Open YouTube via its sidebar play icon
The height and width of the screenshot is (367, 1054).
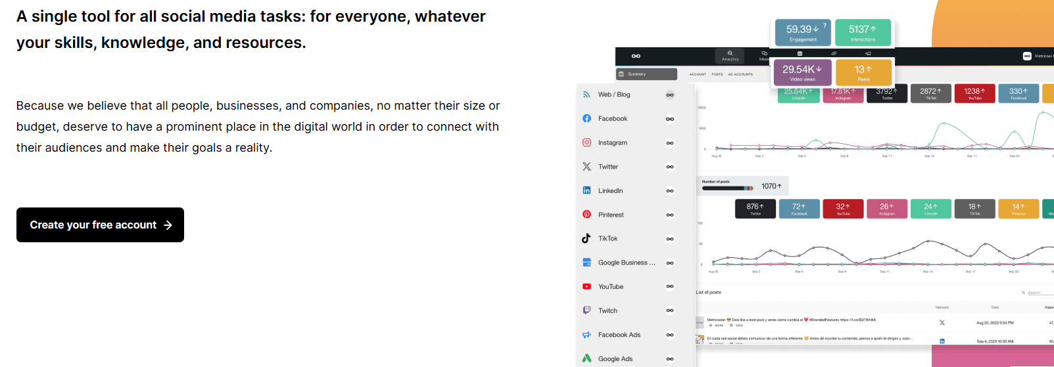coord(587,286)
